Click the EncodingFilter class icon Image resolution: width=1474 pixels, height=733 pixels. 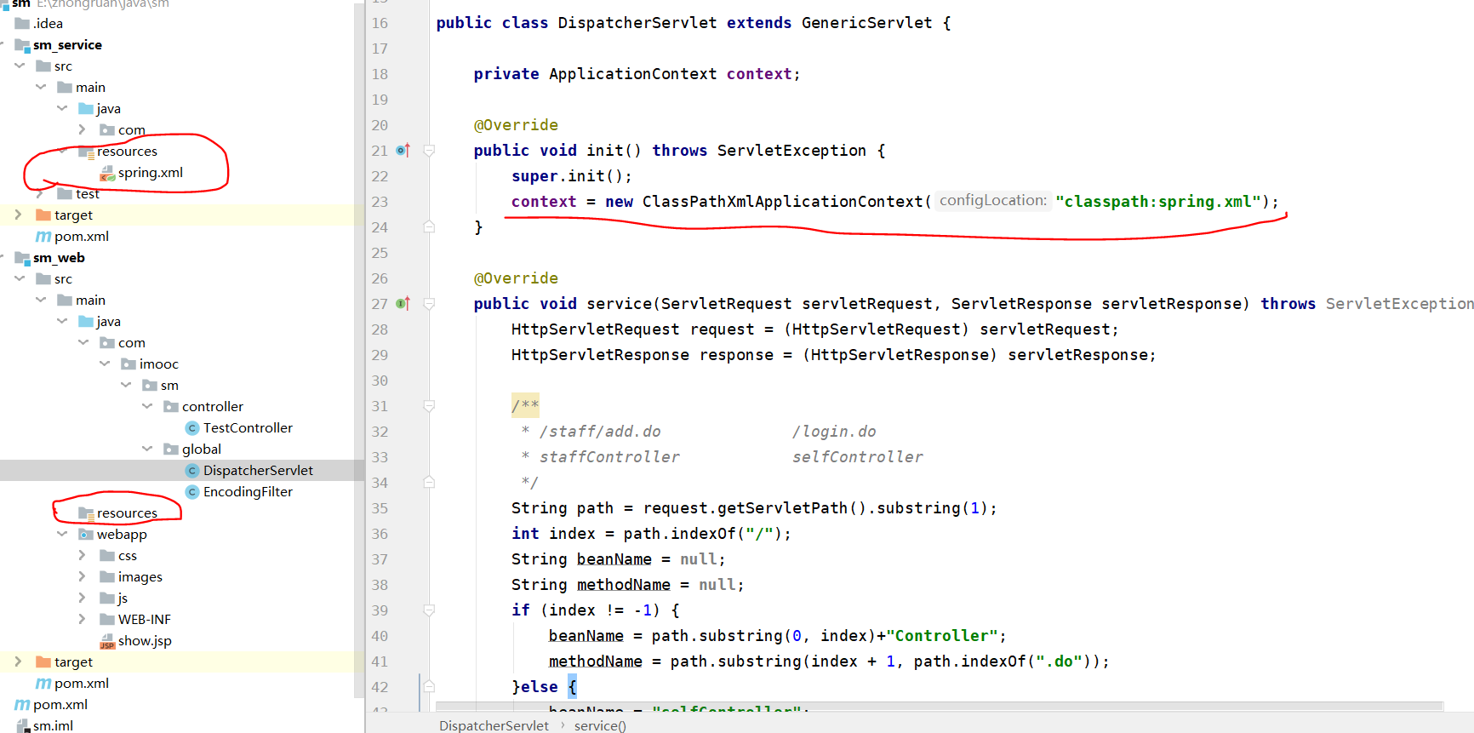click(192, 492)
